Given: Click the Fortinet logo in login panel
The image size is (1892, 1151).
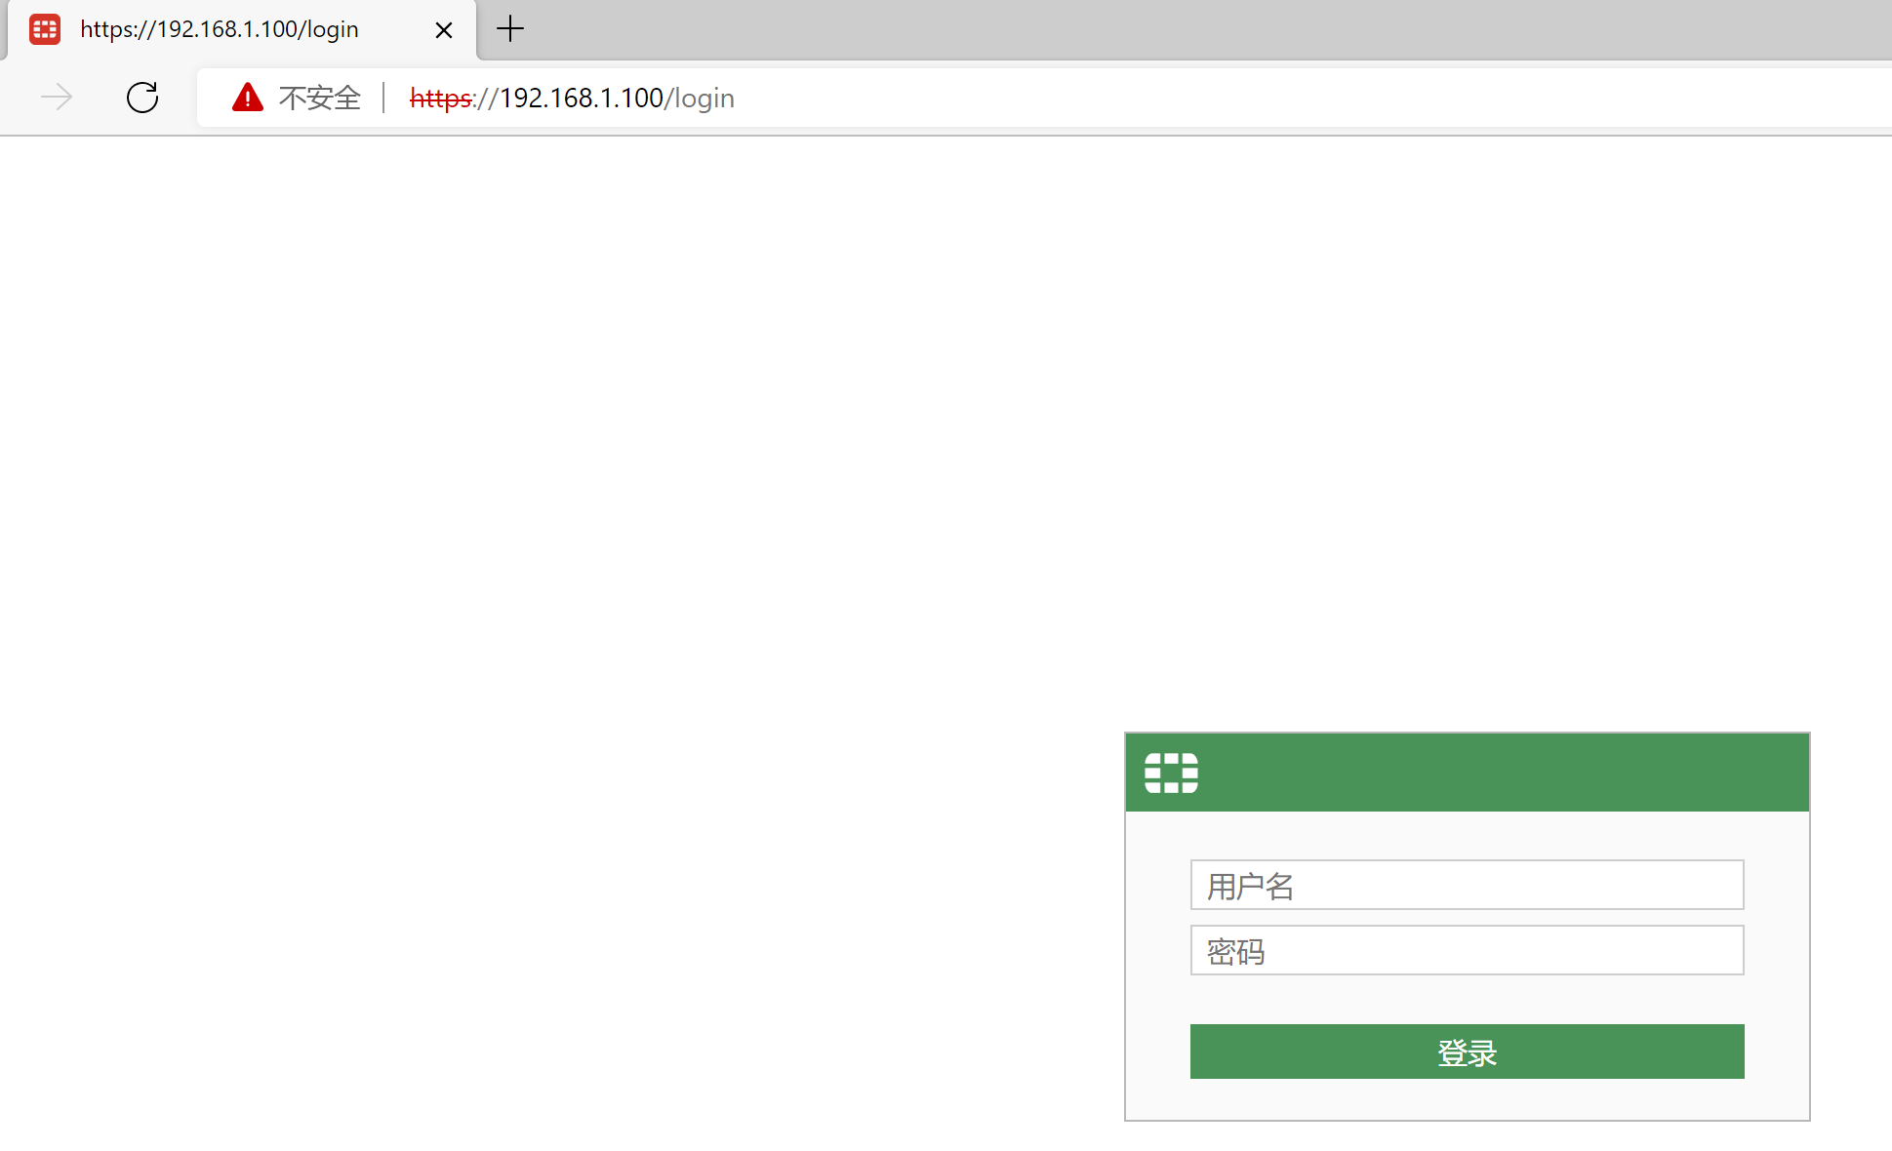Looking at the screenshot, I should pyautogui.click(x=1171, y=773).
